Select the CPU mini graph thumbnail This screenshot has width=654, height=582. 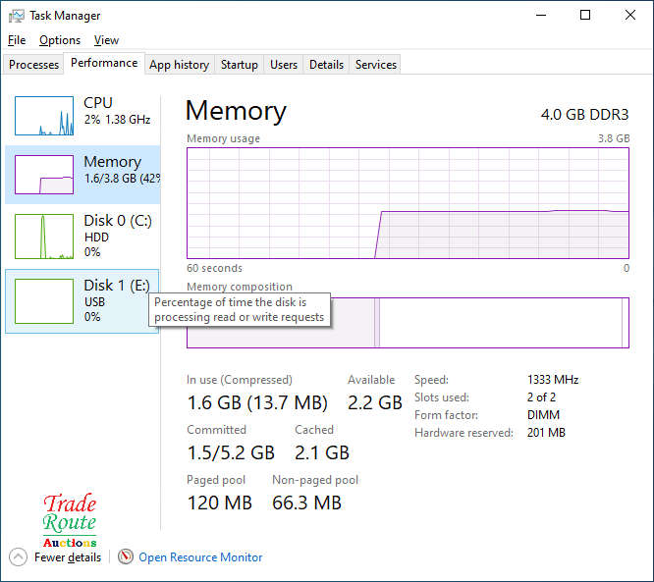44,116
